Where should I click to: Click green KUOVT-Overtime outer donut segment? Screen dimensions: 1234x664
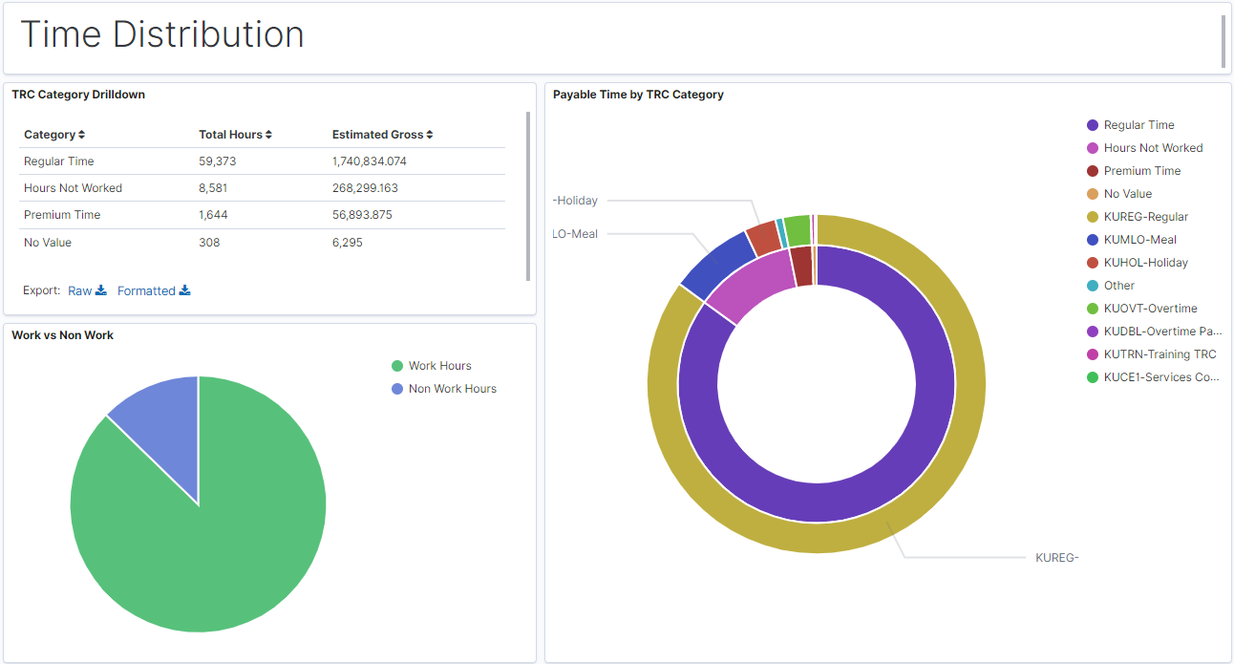(798, 229)
